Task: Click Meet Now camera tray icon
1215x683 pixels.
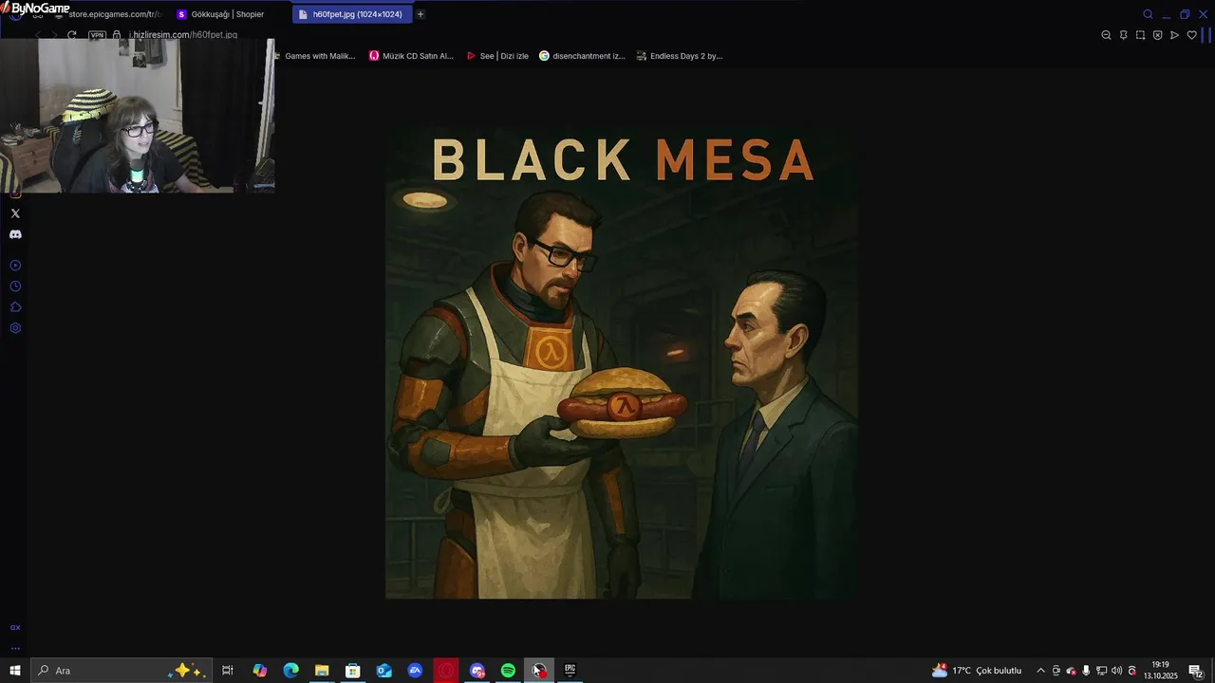Action: [x=1056, y=671]
